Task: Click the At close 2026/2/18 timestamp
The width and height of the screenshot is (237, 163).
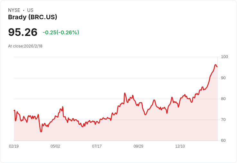Action: click(x=25, y=46)
